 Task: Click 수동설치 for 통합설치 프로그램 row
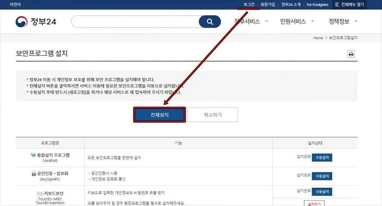322,158
